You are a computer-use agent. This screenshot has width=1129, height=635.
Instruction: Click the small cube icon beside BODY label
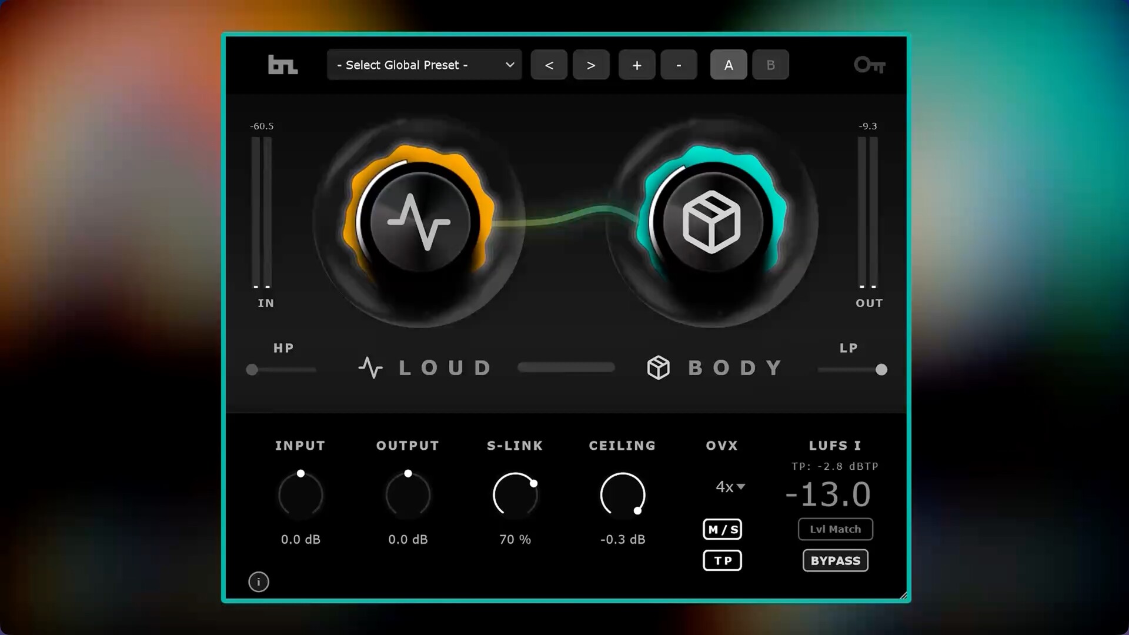point(657,367)
